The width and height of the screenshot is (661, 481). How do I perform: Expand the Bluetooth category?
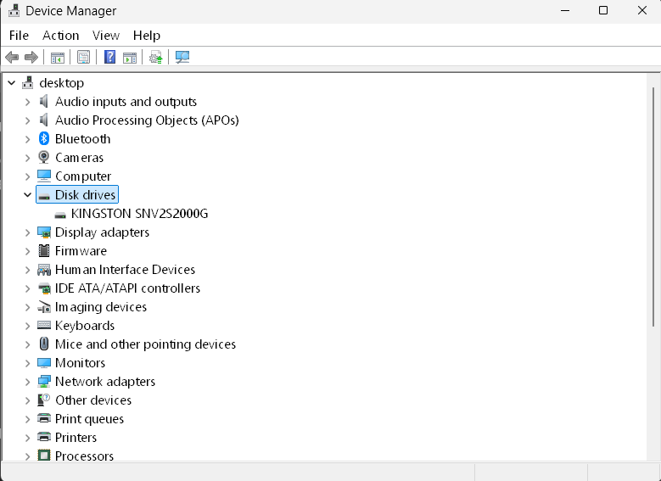tap(27, 139)
